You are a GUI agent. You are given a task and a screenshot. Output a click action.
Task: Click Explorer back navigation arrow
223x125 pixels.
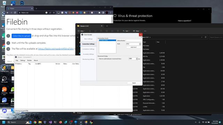coord(78,37)
